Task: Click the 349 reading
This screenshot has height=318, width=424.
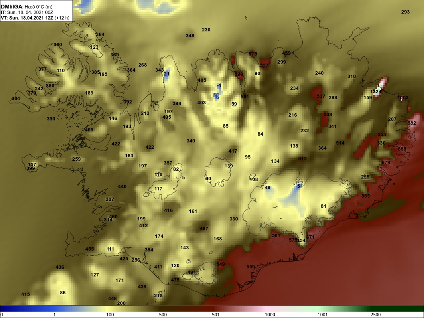Action: point(191,141)
